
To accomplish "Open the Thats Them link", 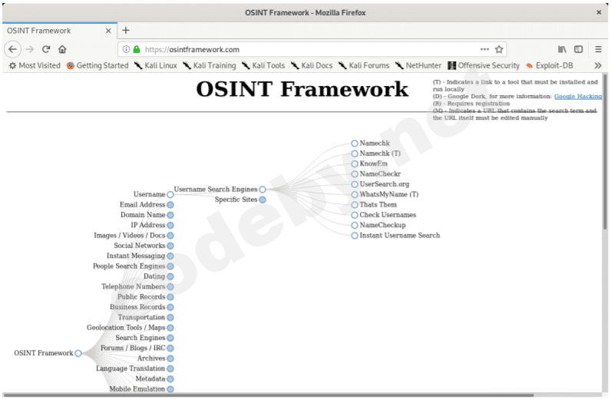I will 378,205.
